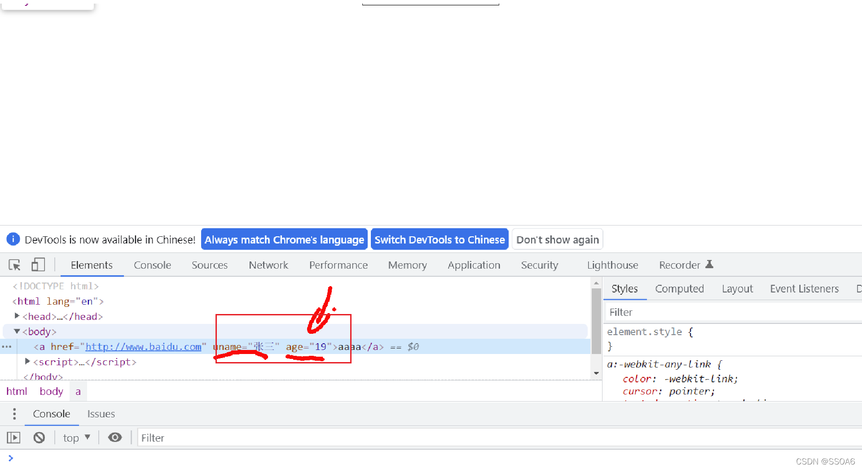Image resolution: width=862 pixels, height=469 pixels.
Task: Switch to the Console panel tab
Action: click(x=152, y=265)
